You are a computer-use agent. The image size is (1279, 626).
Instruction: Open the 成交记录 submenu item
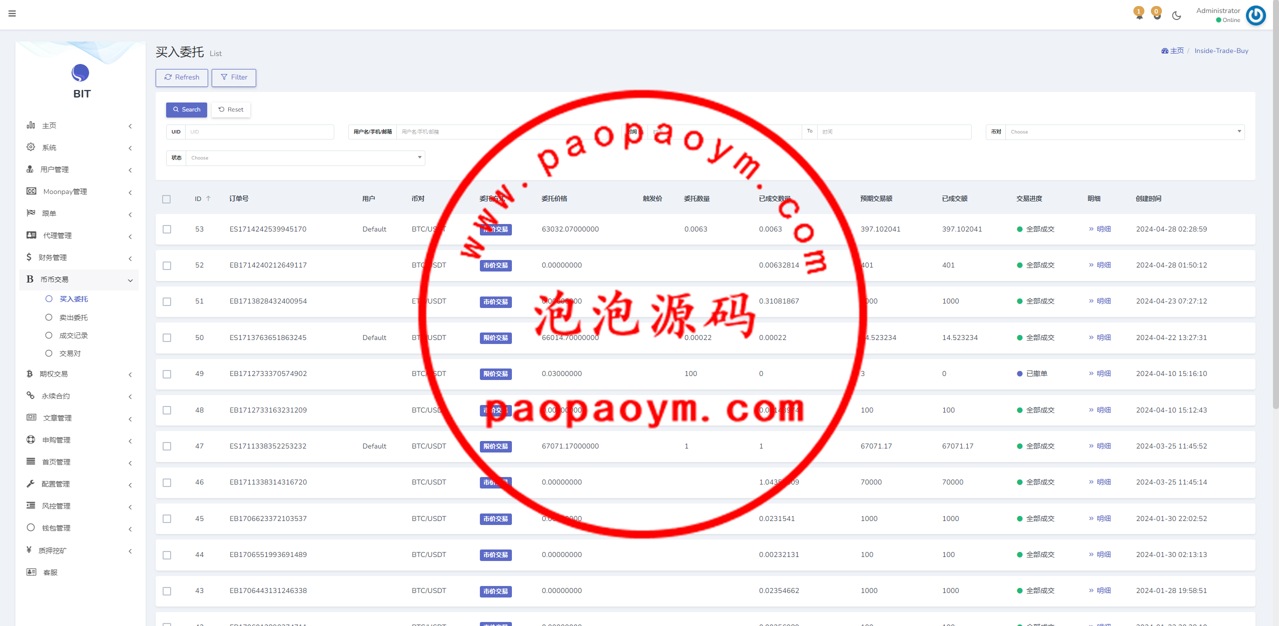point(74,335)
